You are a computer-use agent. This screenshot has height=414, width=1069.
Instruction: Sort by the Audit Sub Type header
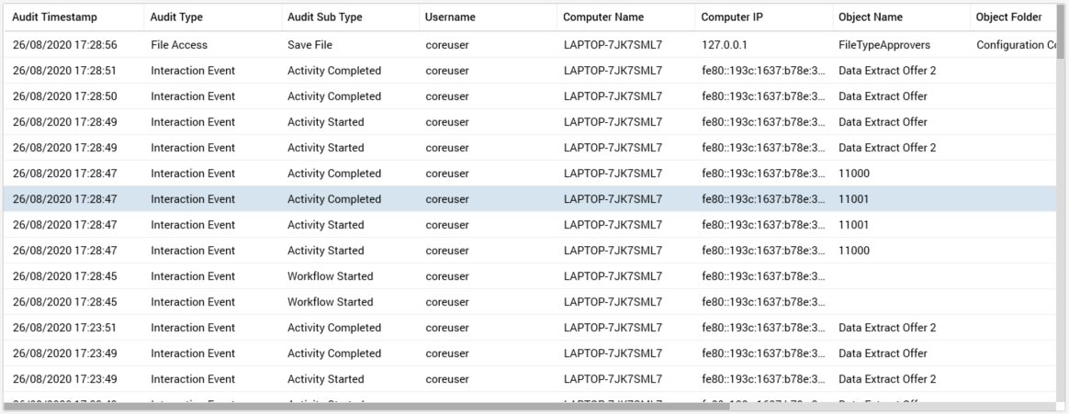pyautogui.click(x=324, y=17)
